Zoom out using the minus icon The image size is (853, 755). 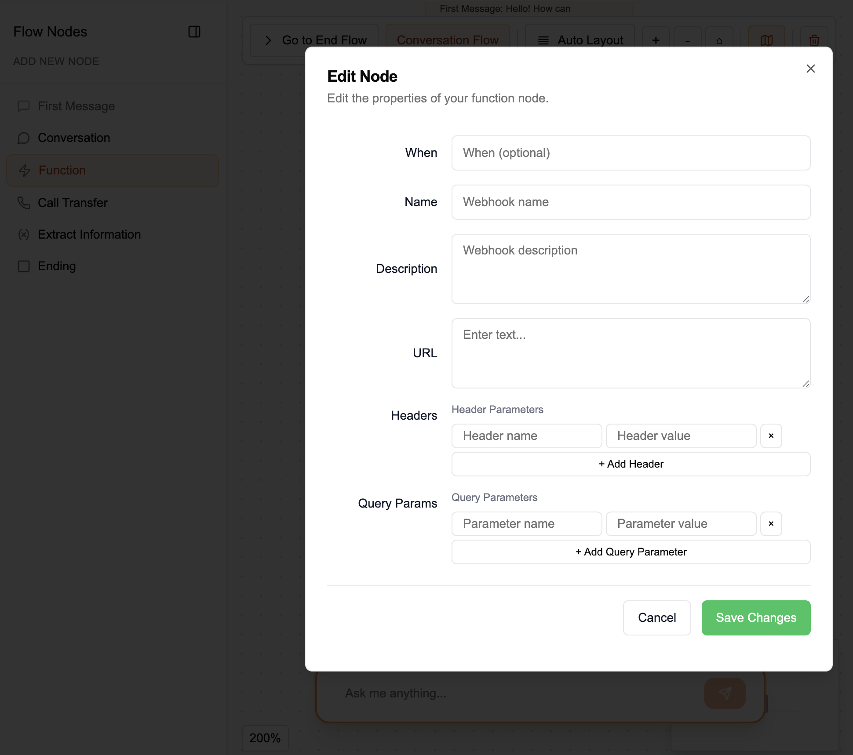pos(687,40)
